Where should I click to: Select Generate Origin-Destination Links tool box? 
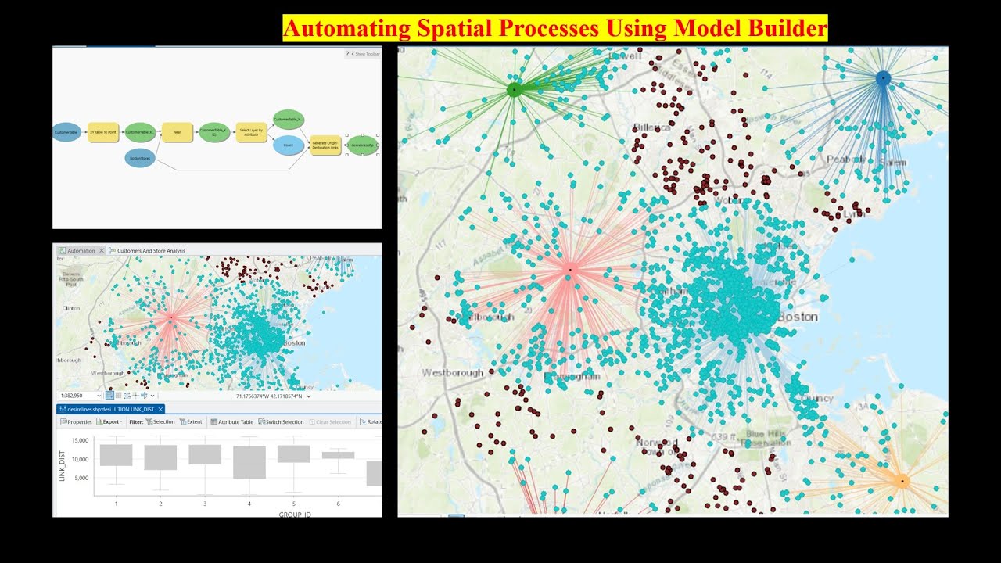pos(325,145)
